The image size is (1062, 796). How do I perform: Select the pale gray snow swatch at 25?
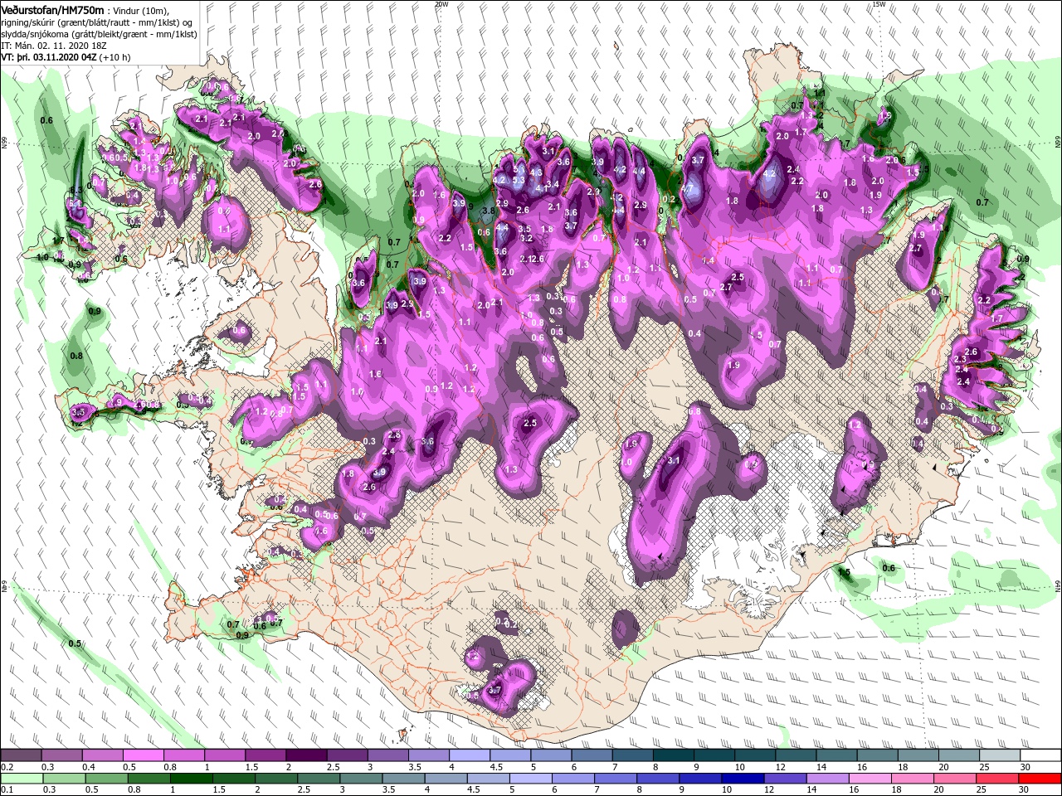pos(1000,755)
